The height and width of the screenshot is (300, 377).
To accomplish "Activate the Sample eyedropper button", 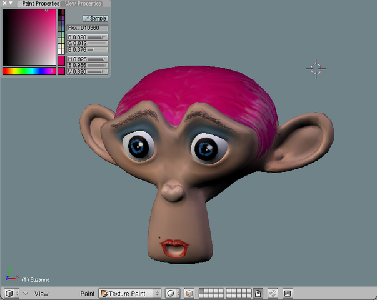I will 96,19.
